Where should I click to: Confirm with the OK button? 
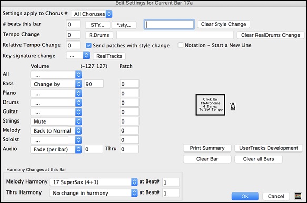click(245, 196)
